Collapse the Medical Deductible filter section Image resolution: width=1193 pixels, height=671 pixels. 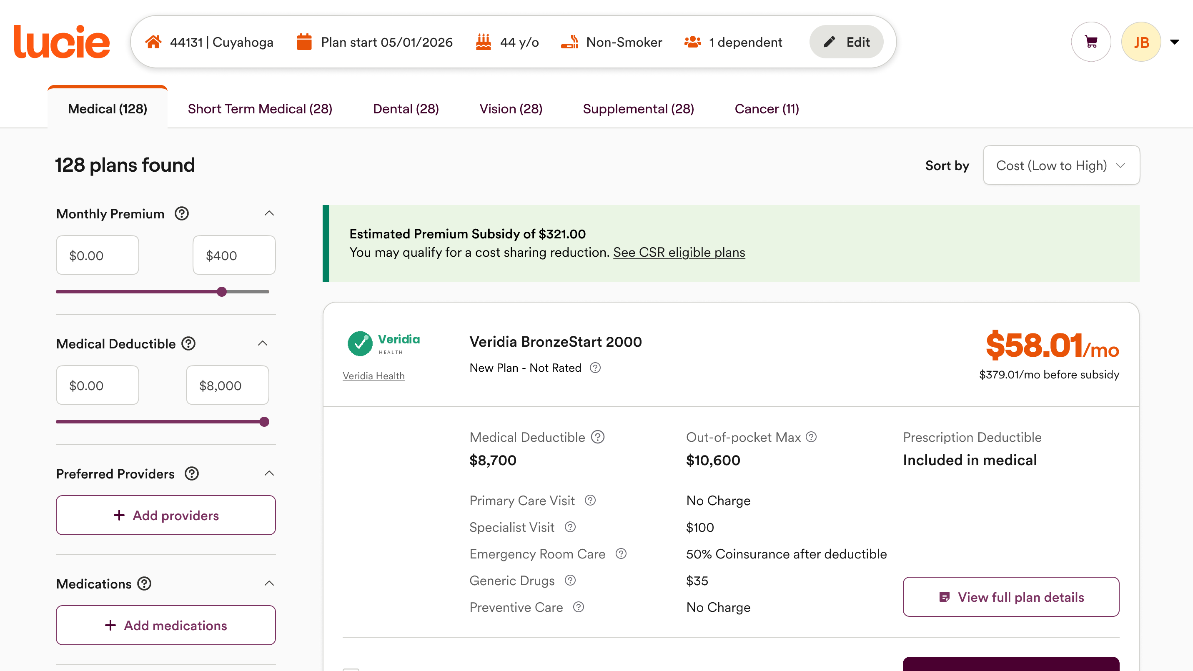263,343
